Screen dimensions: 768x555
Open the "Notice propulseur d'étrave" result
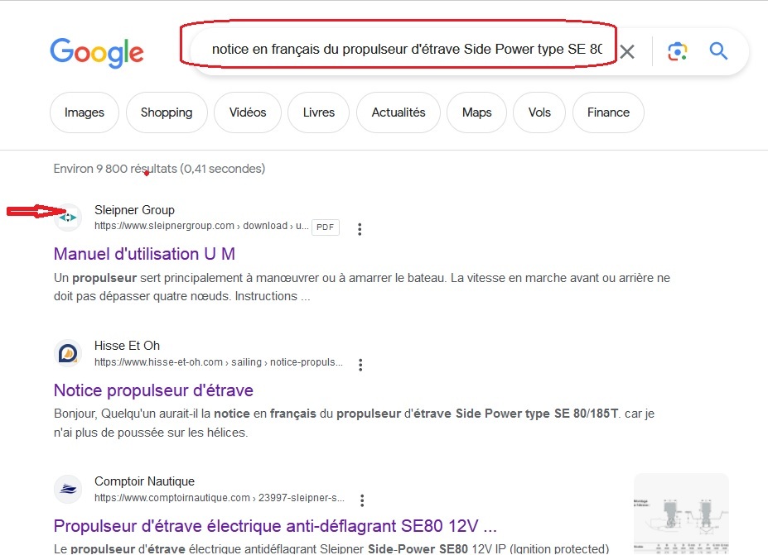click(x=153, y=390)
